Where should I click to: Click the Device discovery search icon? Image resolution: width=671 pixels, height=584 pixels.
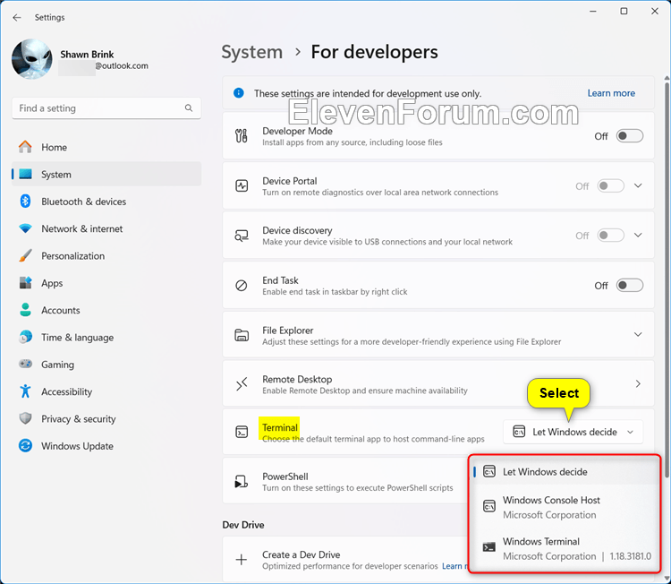(242, 236)
